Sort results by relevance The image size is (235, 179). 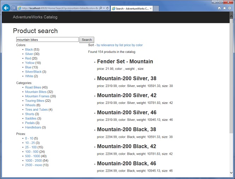[x=106, y=45]
